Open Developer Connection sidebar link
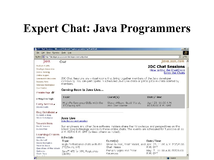Image resolution: width=214 pixels, height=160 pixels. click(45, 69)
